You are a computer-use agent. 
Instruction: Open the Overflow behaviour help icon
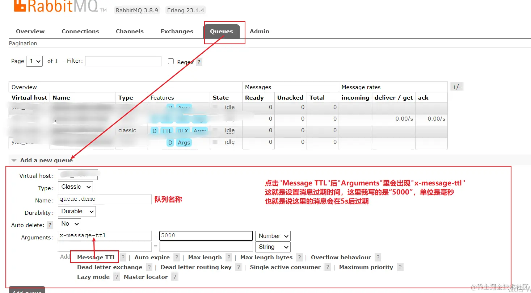pyautogui.click(x=378, y=258)
